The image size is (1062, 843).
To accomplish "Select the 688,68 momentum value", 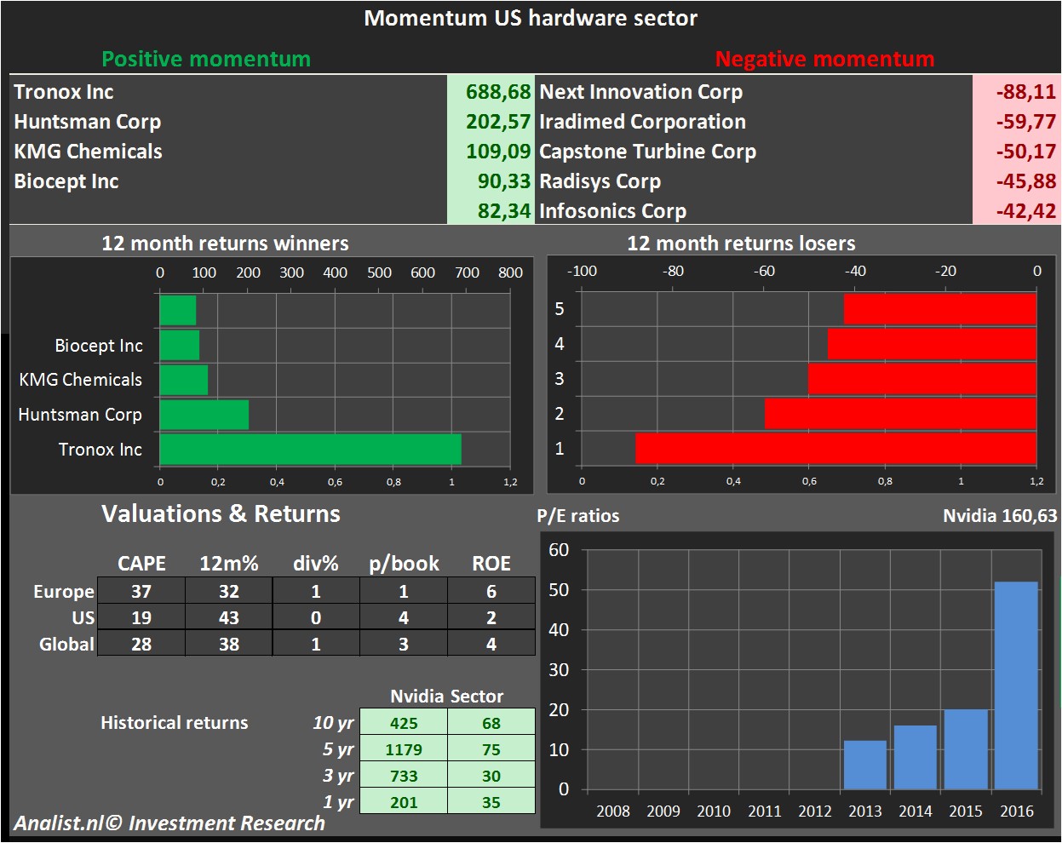I will point(498,92).
